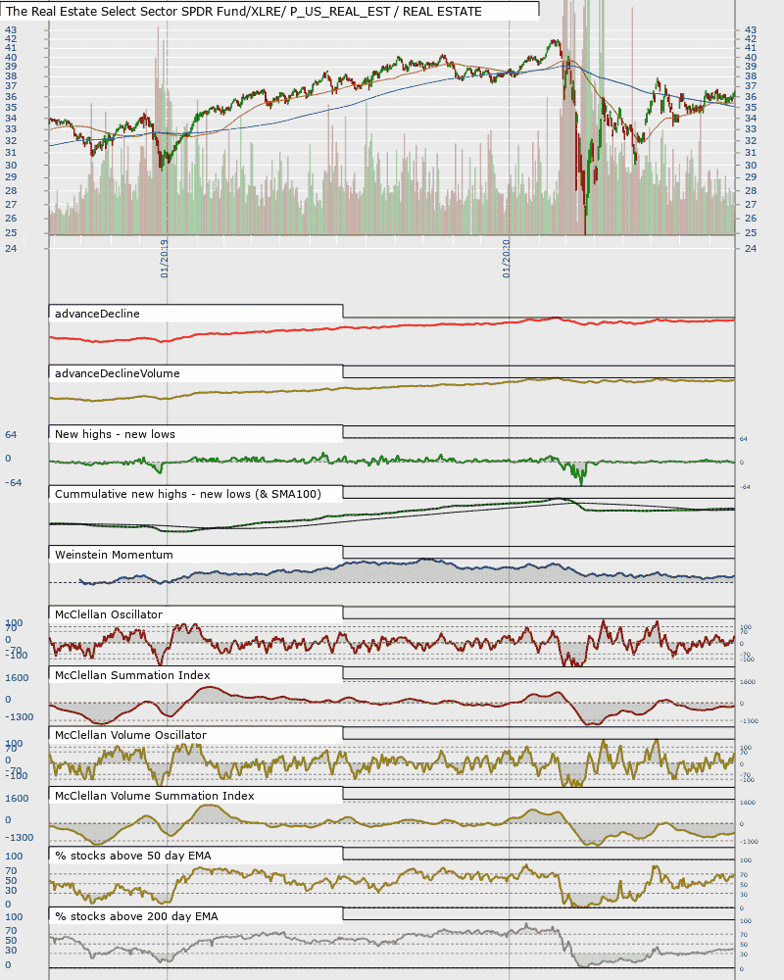
Task: Click the -64 value on New highs left axis
Action: click(x=13, y=483)
